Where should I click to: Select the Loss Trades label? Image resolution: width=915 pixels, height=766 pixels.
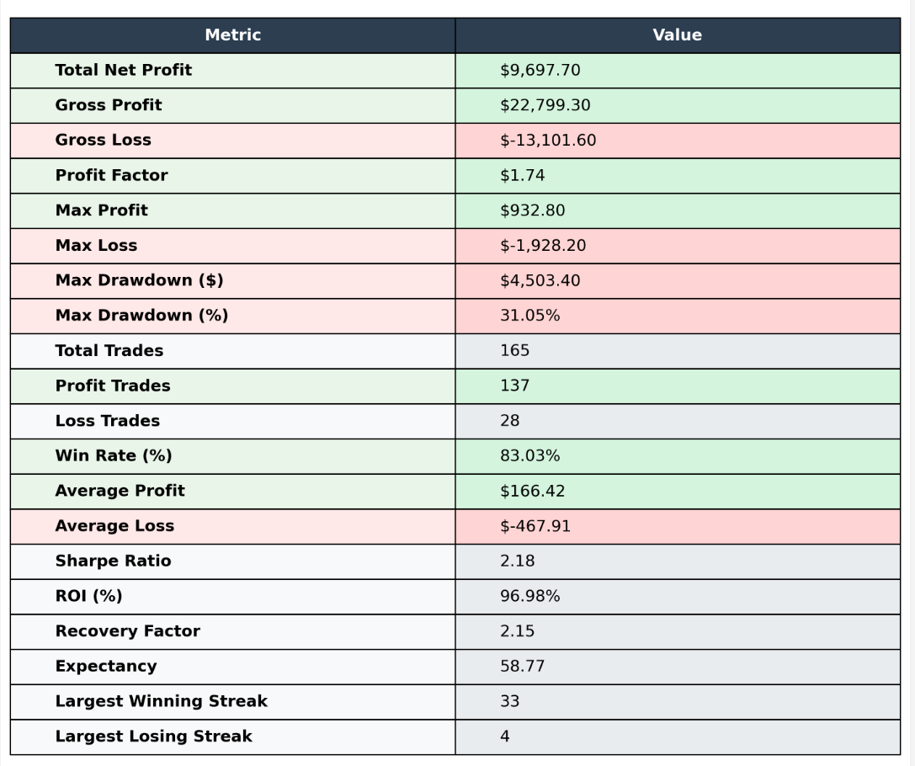(107, 421)
